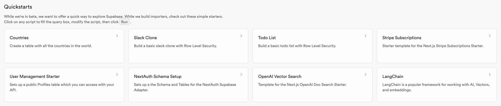This screenshot has width=501, height=106.
Task: Open the Countries quickstart title
Action: tap(19, 38)
